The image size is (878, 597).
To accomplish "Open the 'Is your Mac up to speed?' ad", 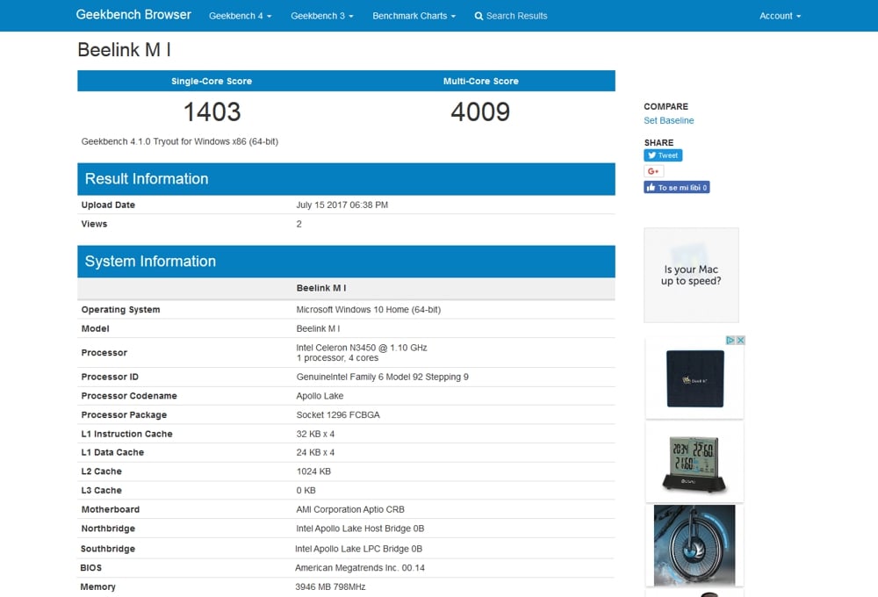I will (x=691, y=275).
